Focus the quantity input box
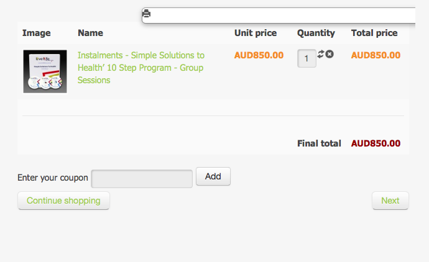Image resolution: width=429 pixels, height=262 pixels. [307, 58]
